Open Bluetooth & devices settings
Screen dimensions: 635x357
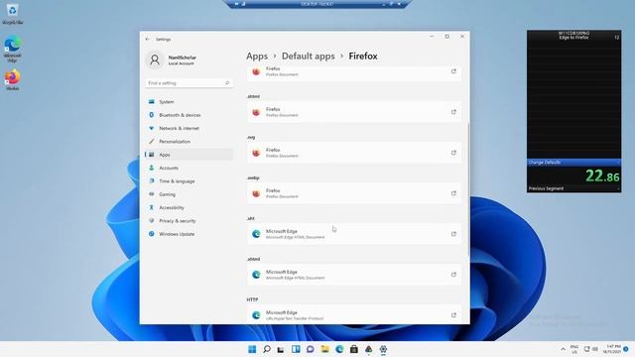[x=189, y=115]
